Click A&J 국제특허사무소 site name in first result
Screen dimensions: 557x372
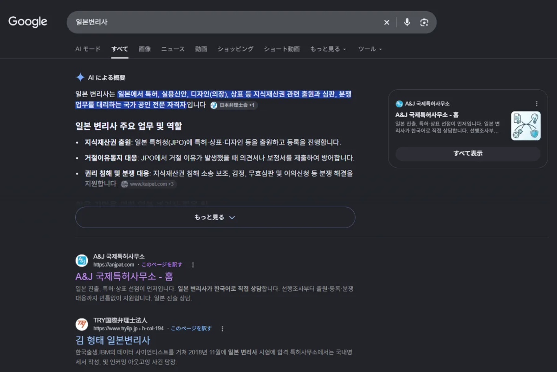119,256
